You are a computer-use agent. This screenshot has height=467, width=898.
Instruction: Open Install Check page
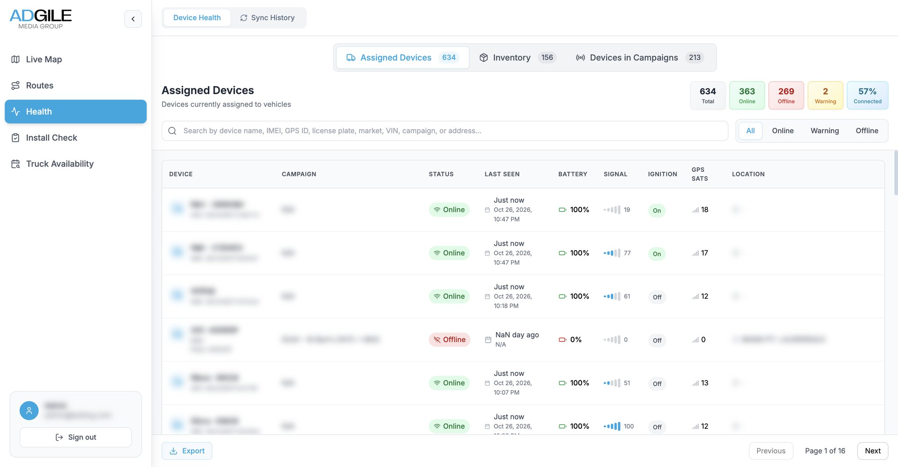click(x=75, y=138)
